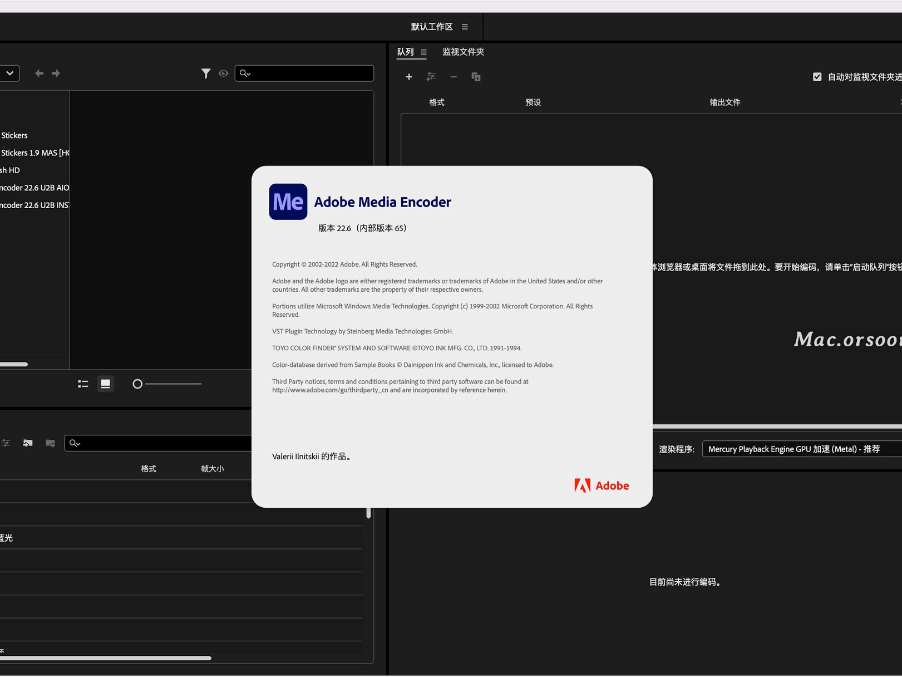Add a new source with the plus icon

point(409,77)
